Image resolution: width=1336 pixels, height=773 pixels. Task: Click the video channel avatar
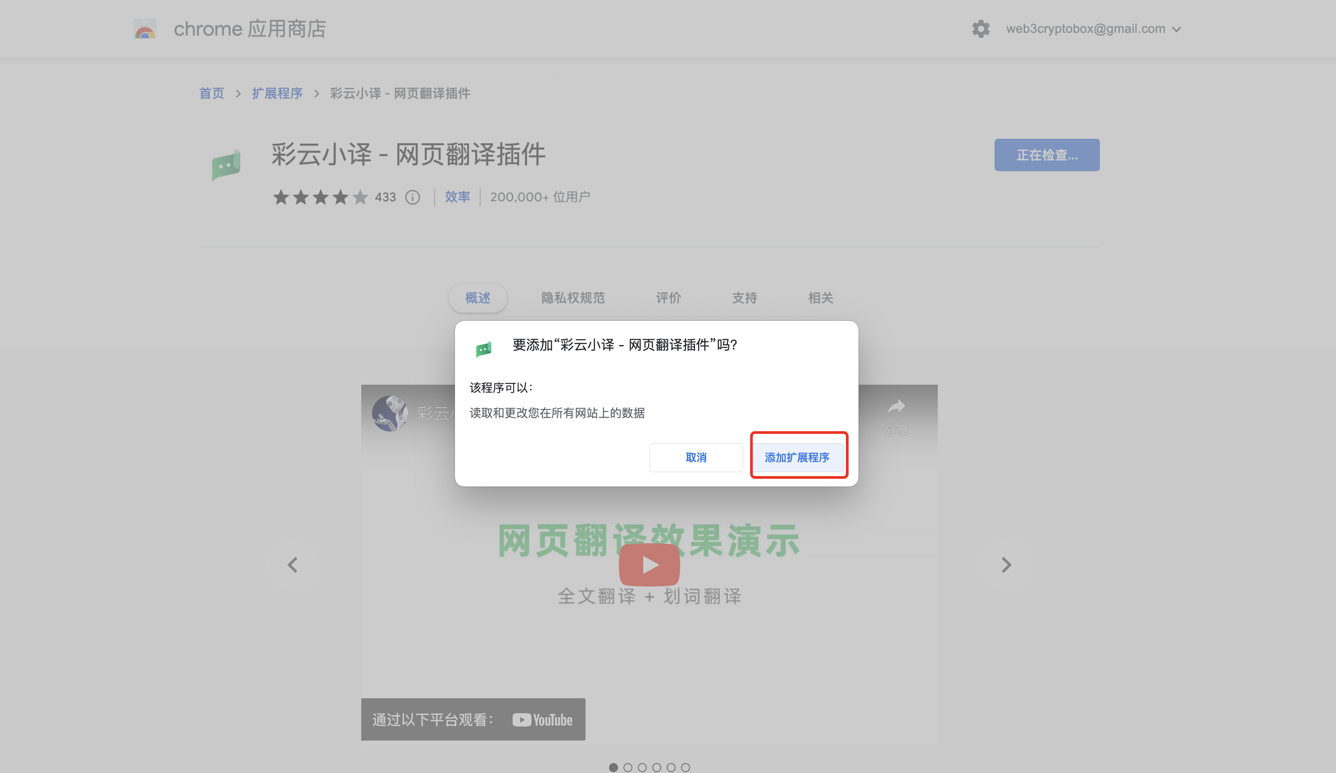coord(390,413)
